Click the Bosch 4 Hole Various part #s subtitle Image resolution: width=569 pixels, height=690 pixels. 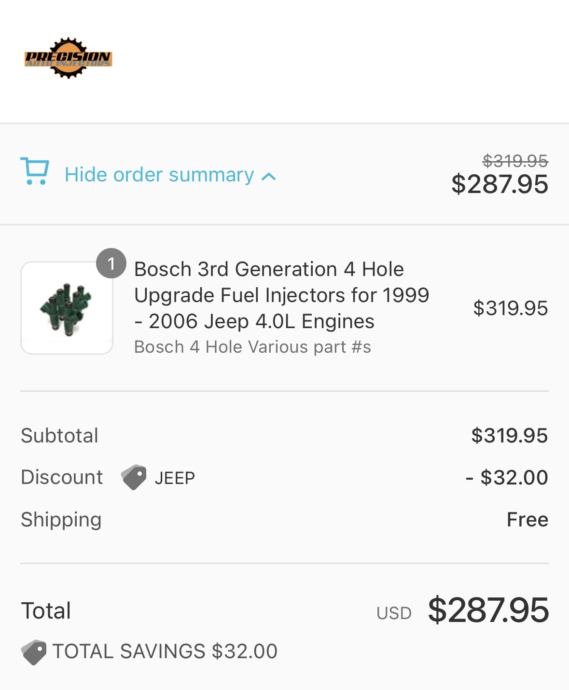click(252, 347)
